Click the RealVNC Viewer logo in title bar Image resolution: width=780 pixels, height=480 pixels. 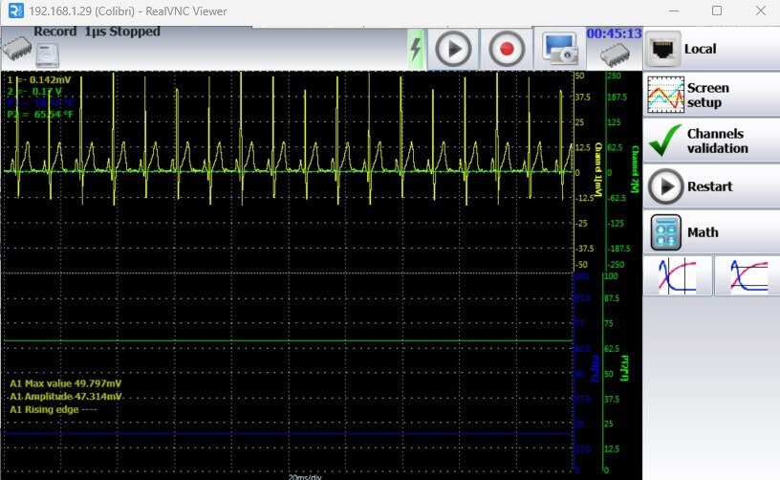tap(14, 11)
